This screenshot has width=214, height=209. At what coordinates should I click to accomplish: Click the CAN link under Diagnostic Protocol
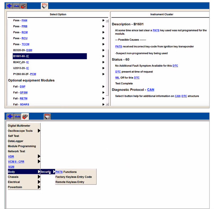[x=151, y=90]
